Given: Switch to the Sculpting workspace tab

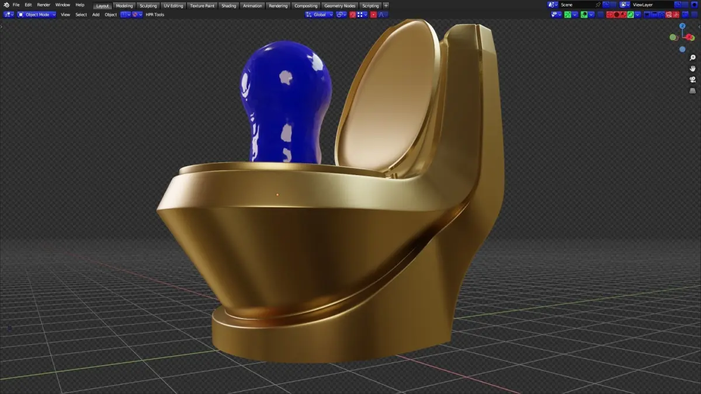Looking at the screenshot, I should (148, 6).
